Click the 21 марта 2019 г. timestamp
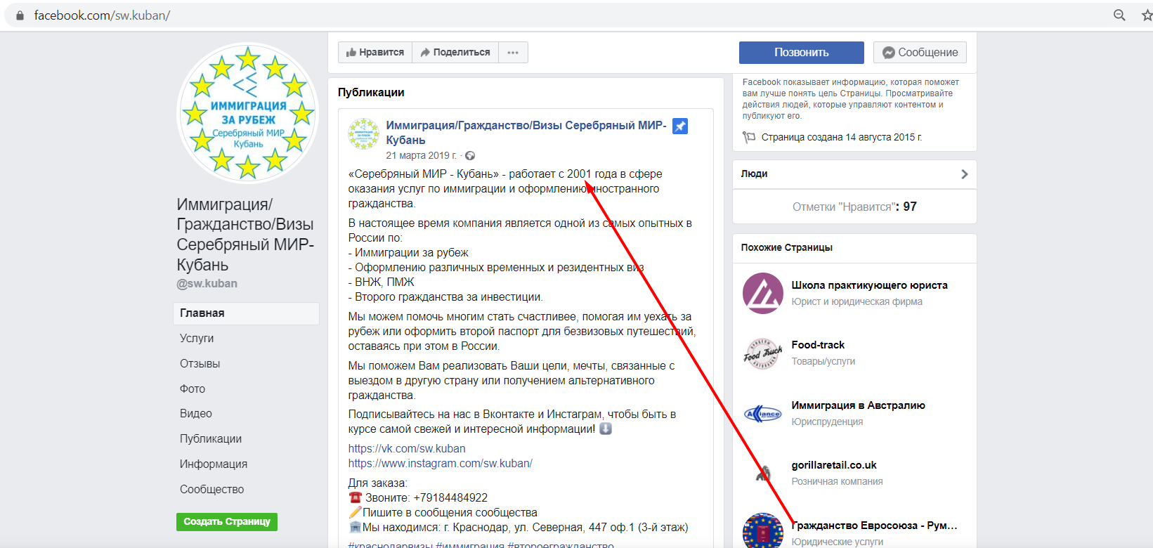This screenshot has width=1153, height=548. (x=421, y=155)
